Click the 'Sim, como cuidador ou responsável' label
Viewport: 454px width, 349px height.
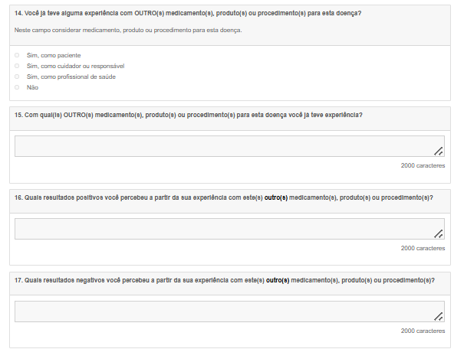pos(76,66)
